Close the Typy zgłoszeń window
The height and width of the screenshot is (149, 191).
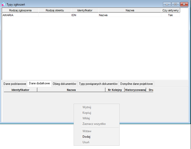[184, 4]
